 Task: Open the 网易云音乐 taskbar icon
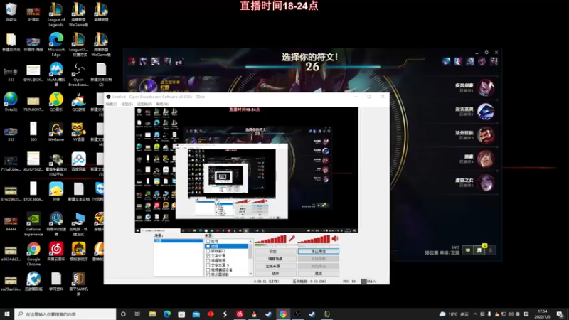tap(240, 314)
